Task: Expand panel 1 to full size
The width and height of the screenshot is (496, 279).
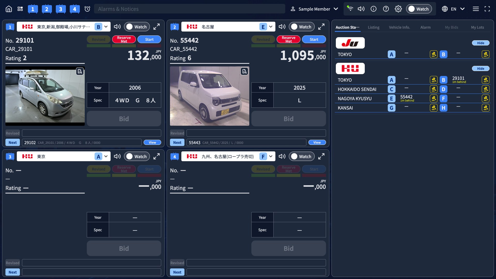Action: click(x=157, y=27)
